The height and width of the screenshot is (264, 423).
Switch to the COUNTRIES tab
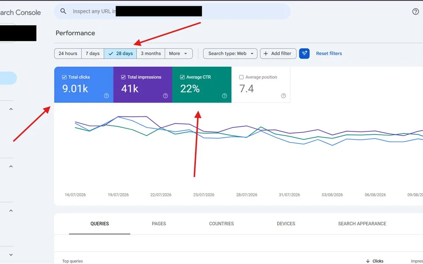click(222, 223)
